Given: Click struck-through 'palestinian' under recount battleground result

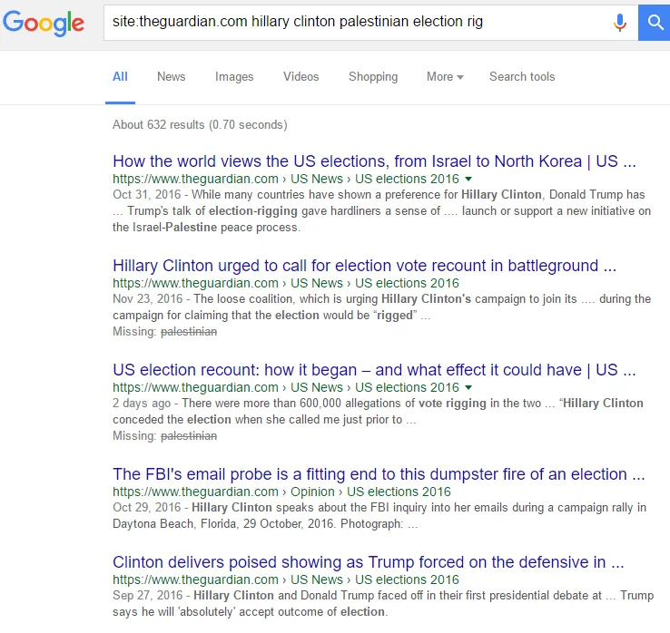Looking at the screenshot, I should click(x=189, y=332).
